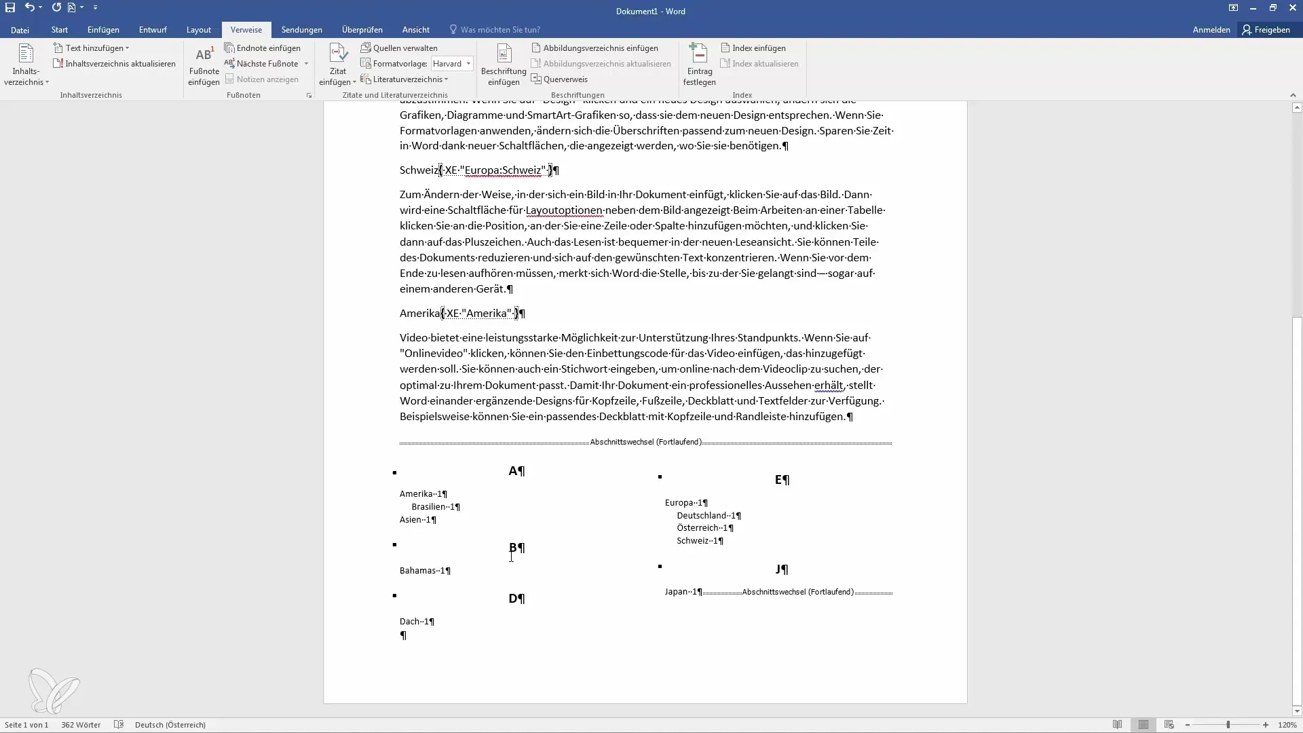Switch to the Entwurf tab
The height and width of the screenshot is (733, 1303).
[153, 30]
